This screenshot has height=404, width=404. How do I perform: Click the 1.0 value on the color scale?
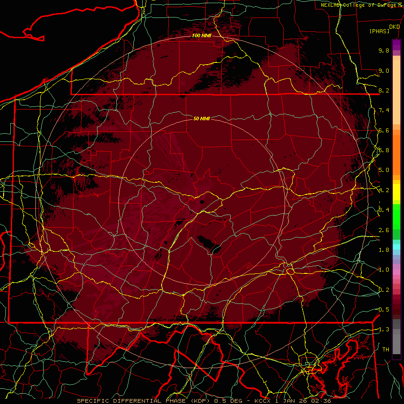click(384, 270)
